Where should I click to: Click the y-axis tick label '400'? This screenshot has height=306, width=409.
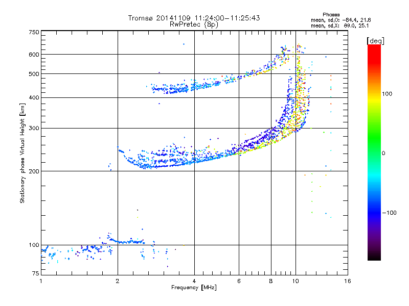(x=34, y=98)
